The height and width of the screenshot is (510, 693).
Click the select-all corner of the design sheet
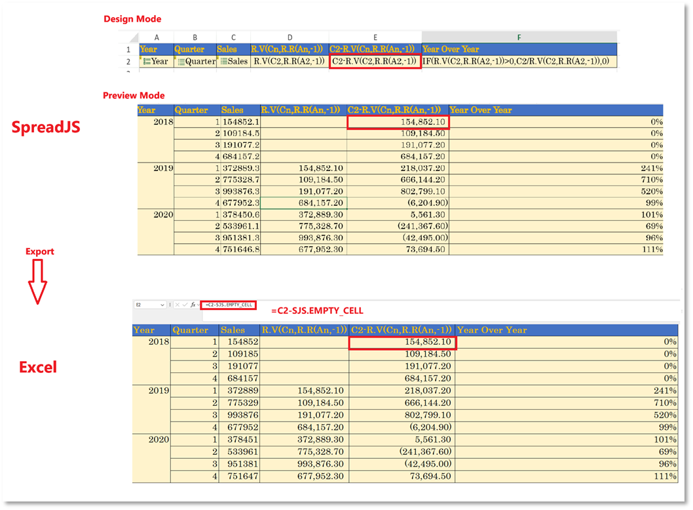pos(133,37)
